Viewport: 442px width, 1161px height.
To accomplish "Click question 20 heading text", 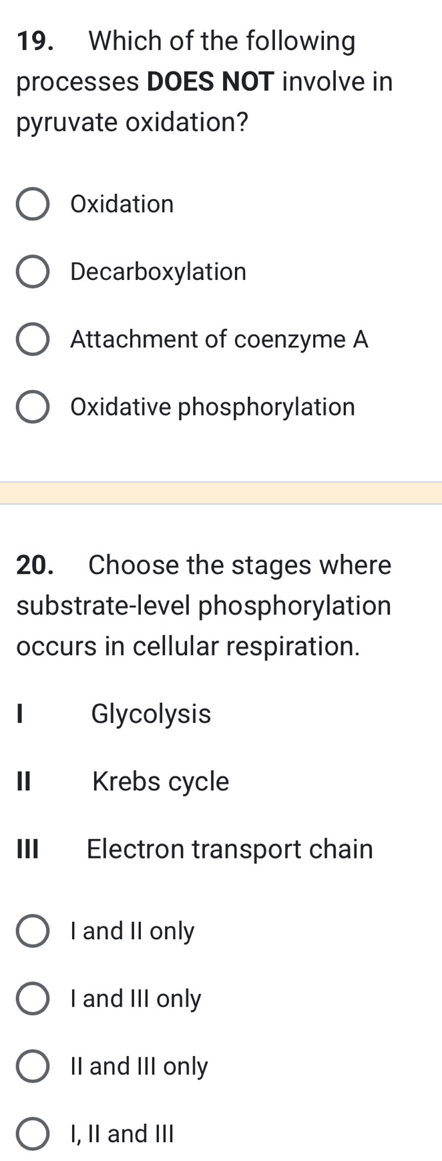I will (x=200, y=605).
